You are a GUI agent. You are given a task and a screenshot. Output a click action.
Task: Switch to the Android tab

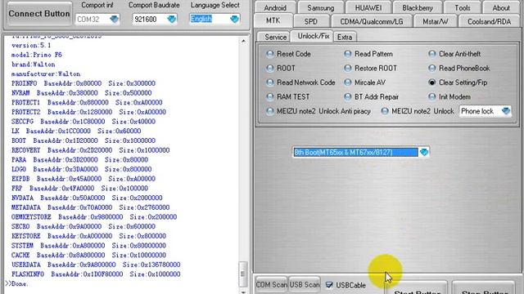(x=275, y=7)
